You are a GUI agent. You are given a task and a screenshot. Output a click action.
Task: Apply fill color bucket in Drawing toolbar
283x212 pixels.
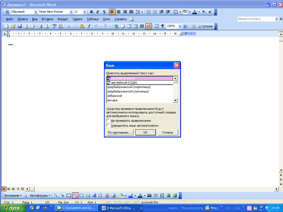pyautogui.click(x=122, y=195)
